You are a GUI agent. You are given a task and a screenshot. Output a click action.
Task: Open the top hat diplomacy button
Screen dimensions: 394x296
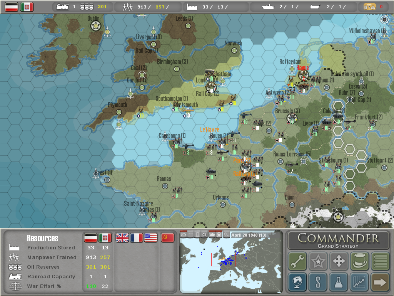point(359,261)
